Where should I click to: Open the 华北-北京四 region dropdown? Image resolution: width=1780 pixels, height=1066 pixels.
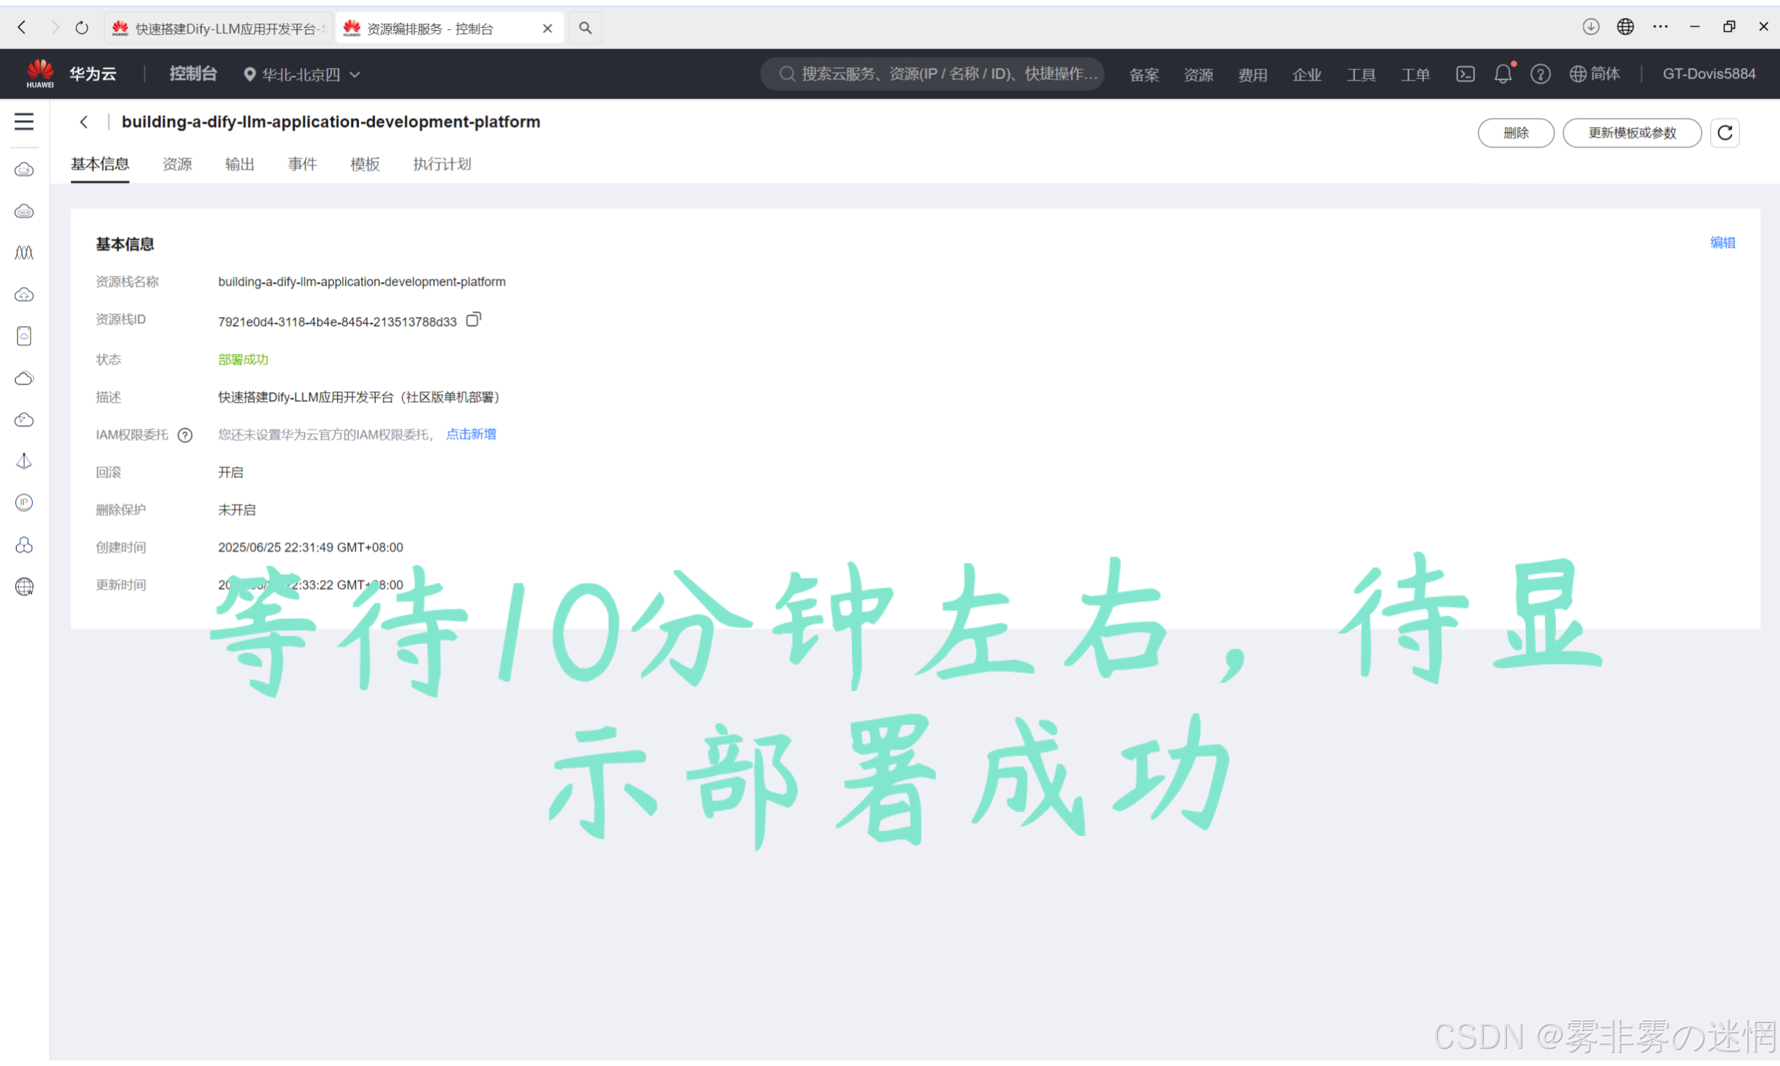(x=302, y=74)
